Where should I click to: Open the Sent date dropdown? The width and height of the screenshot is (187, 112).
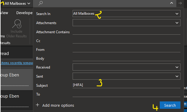coord(127,76)
